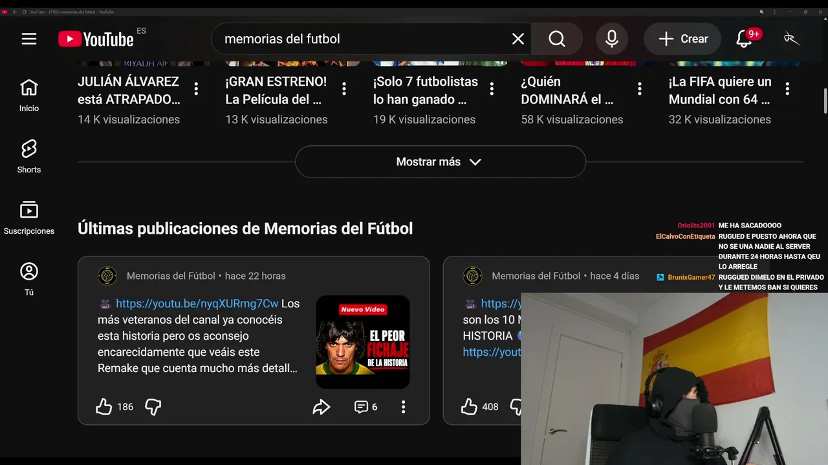
Task: Open the Crear menu
Action: (682, 39)
